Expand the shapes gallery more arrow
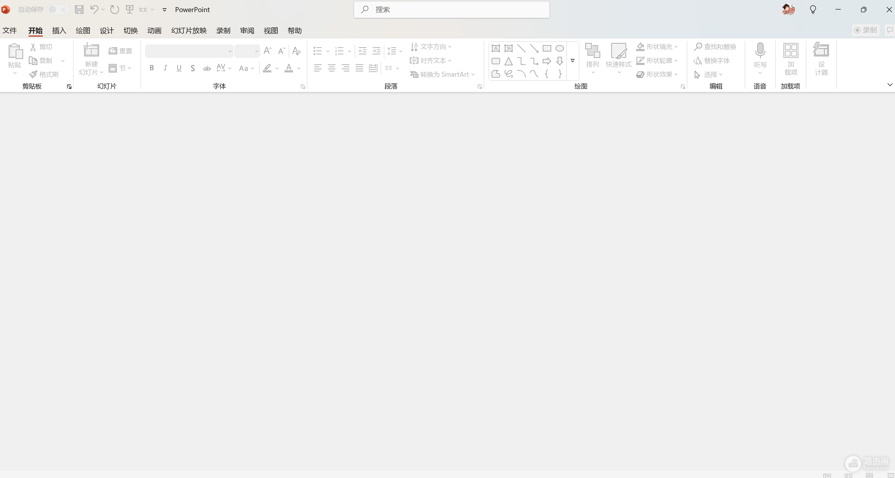Viewport: 895px width, 478px height. coord(573,61)
